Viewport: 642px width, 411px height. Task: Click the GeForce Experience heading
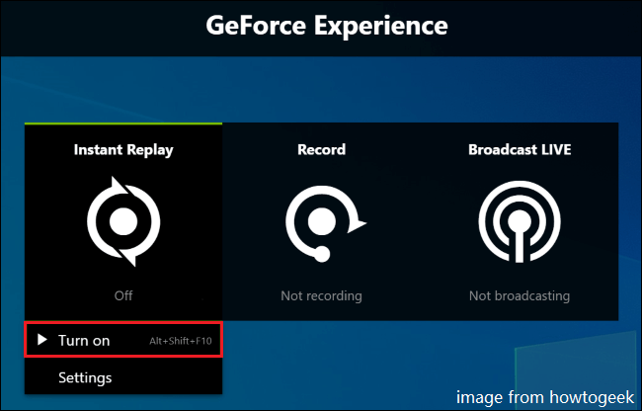pyautogui.click(x=327, y=26)
